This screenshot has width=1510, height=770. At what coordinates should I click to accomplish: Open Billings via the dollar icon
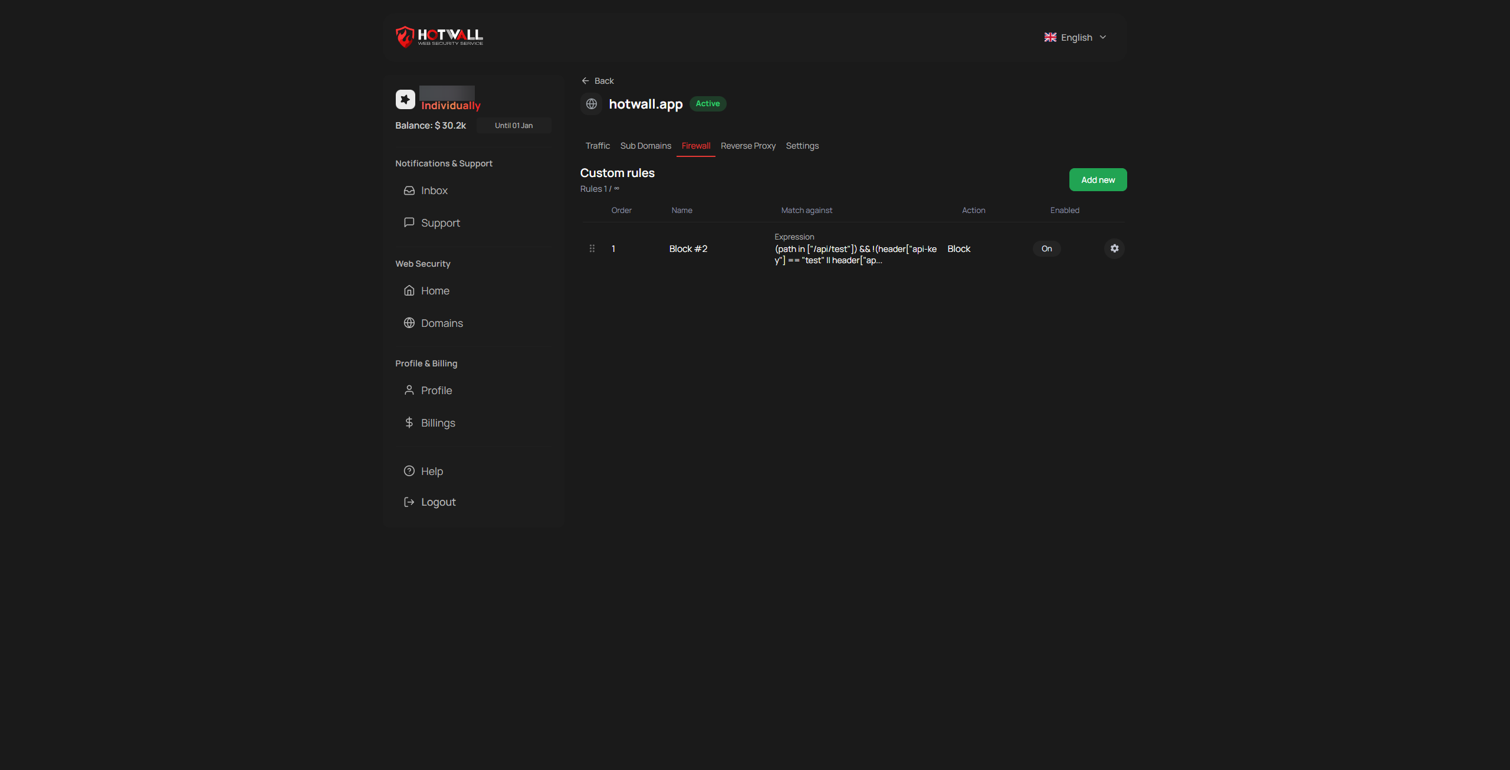click(x=409, y=422)
